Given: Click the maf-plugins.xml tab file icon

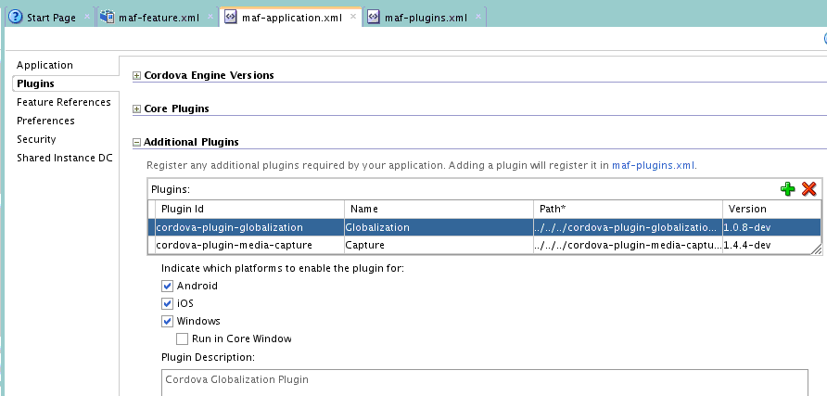Looking at the screenshot, I should [x=374, y=17].
